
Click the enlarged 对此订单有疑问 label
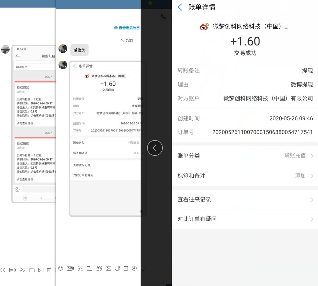click(x=197, y=219)
